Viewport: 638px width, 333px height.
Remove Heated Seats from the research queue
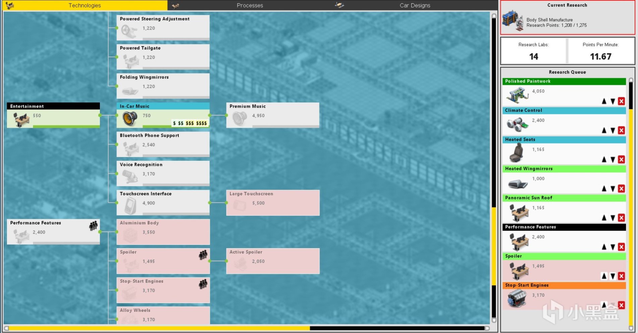(622, 159)
